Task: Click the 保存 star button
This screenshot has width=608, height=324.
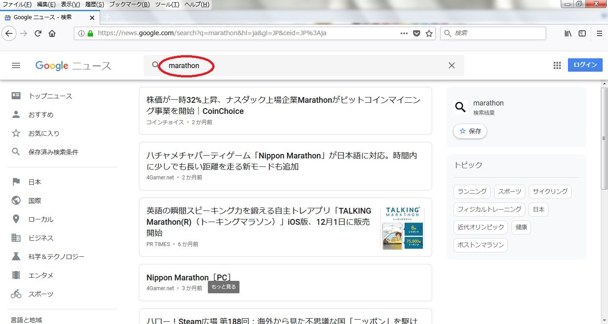Action: tap(470, 131)
